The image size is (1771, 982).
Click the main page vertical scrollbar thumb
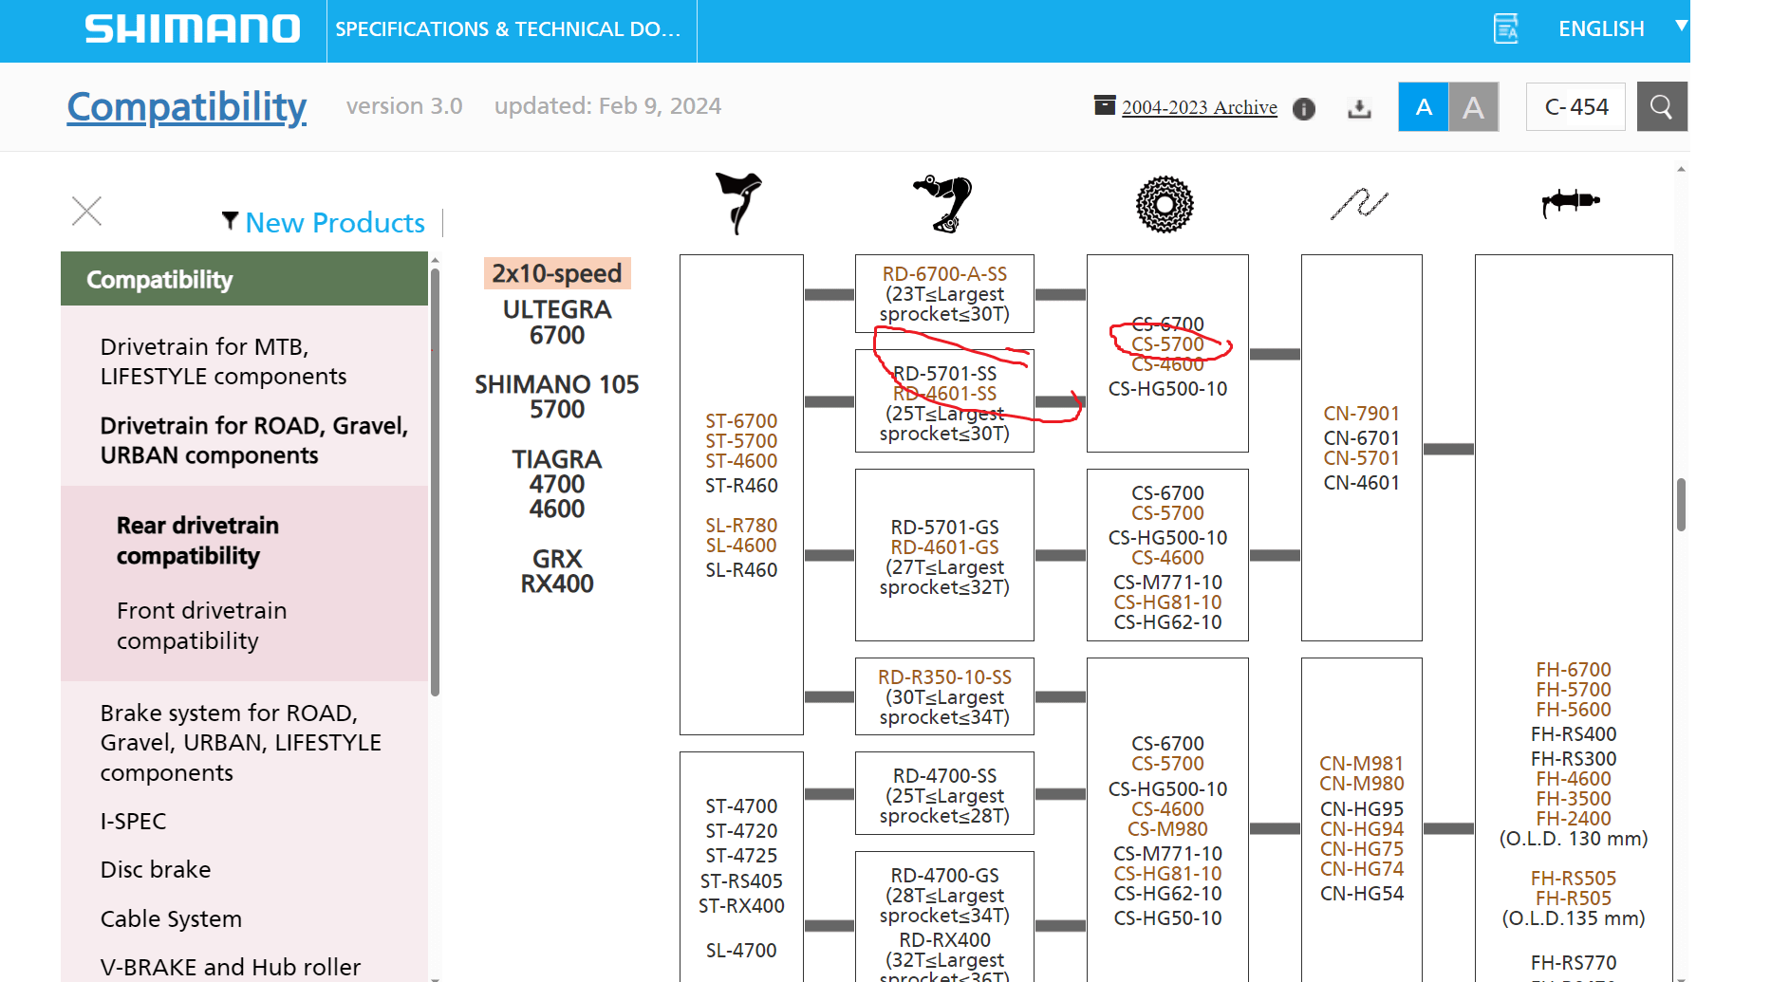[x=1681, y=505]
